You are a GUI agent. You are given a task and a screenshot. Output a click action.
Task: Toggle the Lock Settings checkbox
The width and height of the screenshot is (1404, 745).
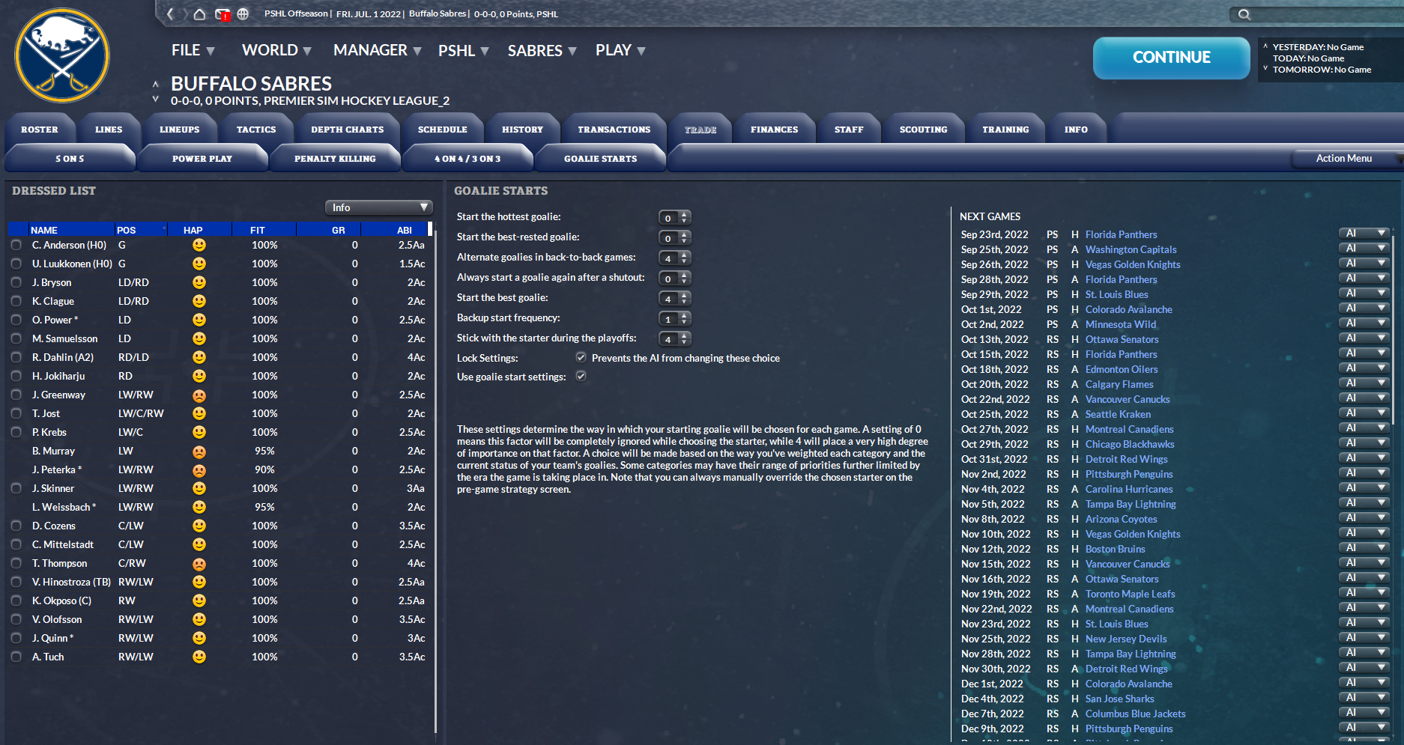coord(581,357)
